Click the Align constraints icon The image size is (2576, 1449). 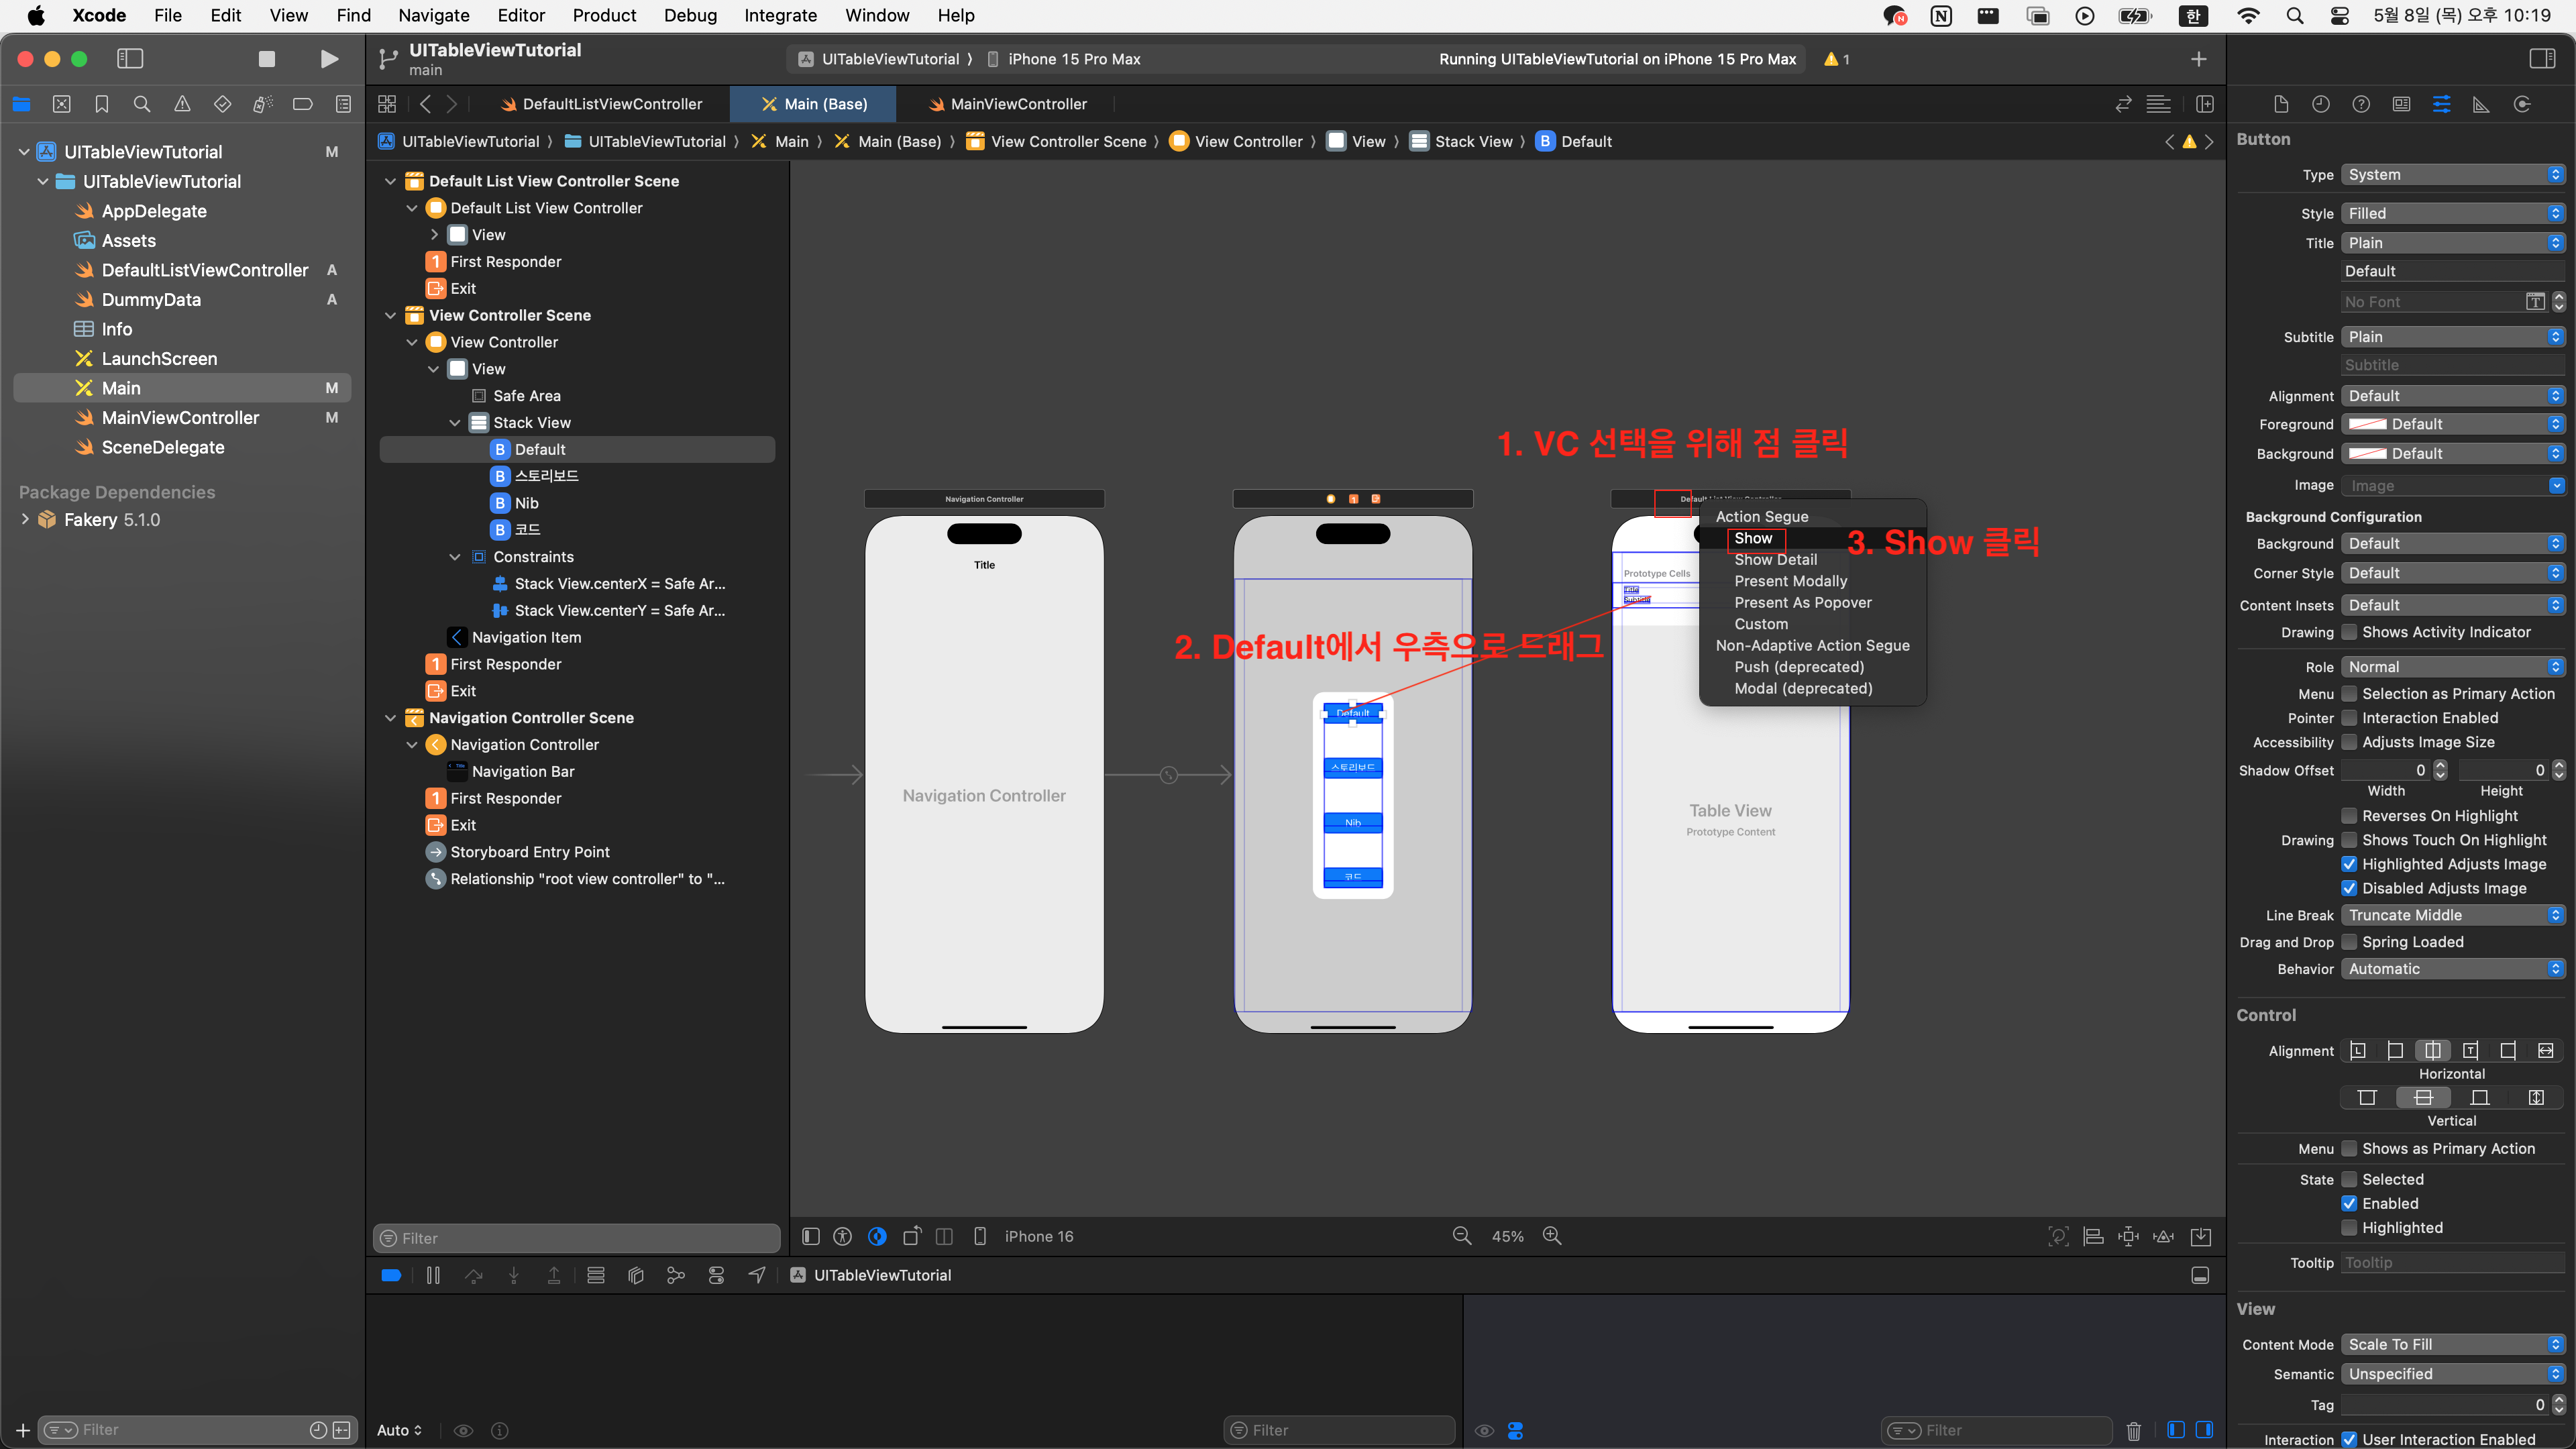point(2093,1236)
